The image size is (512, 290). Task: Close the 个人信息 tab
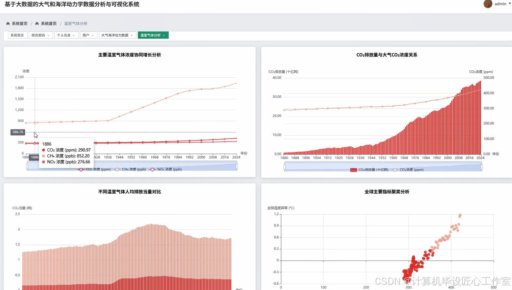click(x=74, y=36)
